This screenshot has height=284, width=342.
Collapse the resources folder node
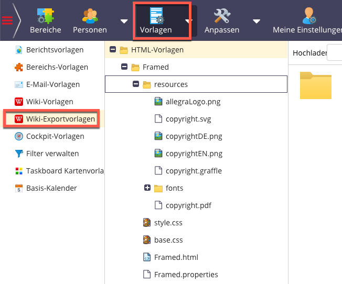(136, 84)
